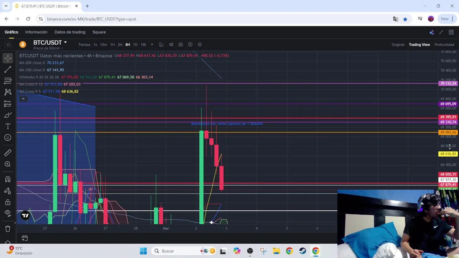Choose the 1W interval
This screenshot has height=258, width=459.
pos(143,45)
